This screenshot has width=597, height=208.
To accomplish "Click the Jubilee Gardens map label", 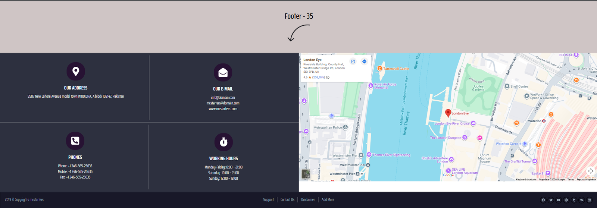I will pyautogui.click(x=478, y=88).
